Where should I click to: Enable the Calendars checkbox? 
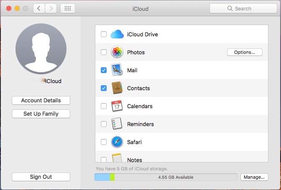[x=104, y=106]
